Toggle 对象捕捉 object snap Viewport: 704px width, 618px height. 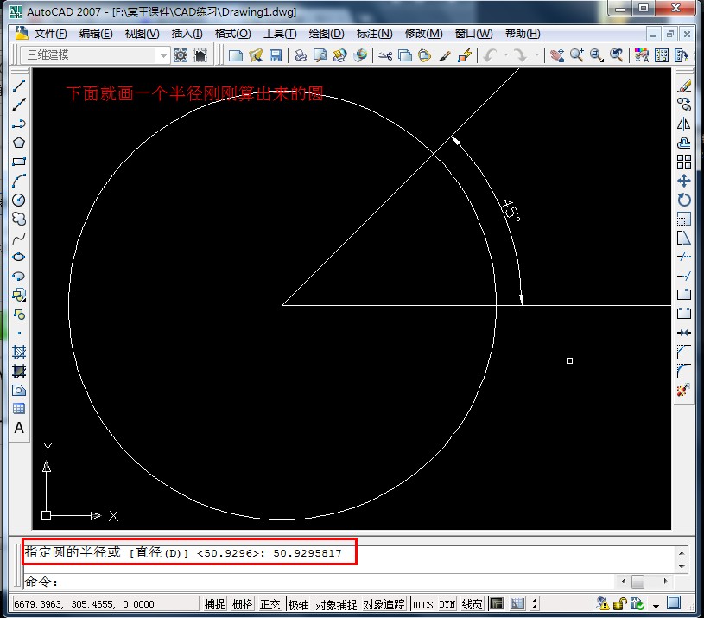click(x=336, y=604)
